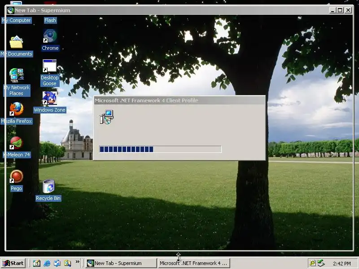The height and width of the screenshot is (269, 359).
Task: Click the .NET Framework installer setup icon
Action: point(106,117)
